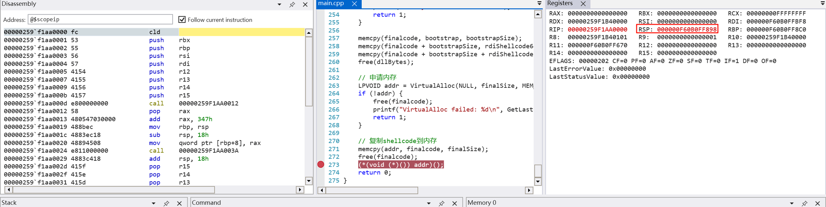Open the Disassembly panel options dropdown

(279, 5)
